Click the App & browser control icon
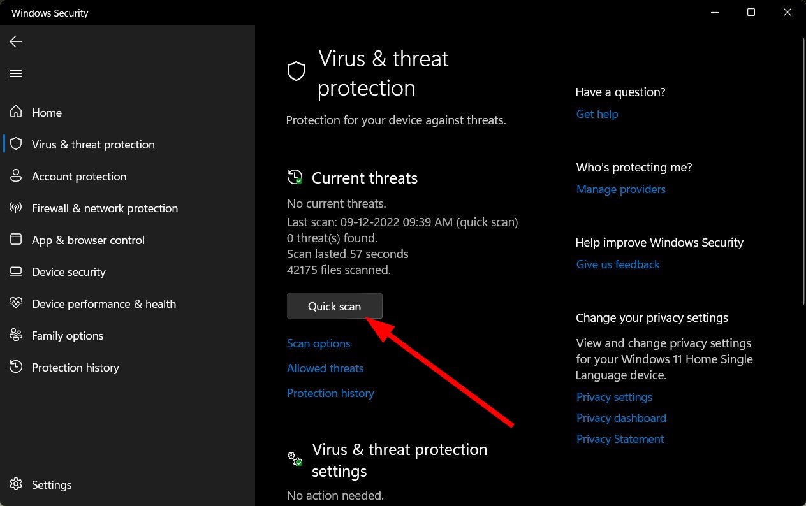Screen dimensions: 806x506 click(15, 240)
